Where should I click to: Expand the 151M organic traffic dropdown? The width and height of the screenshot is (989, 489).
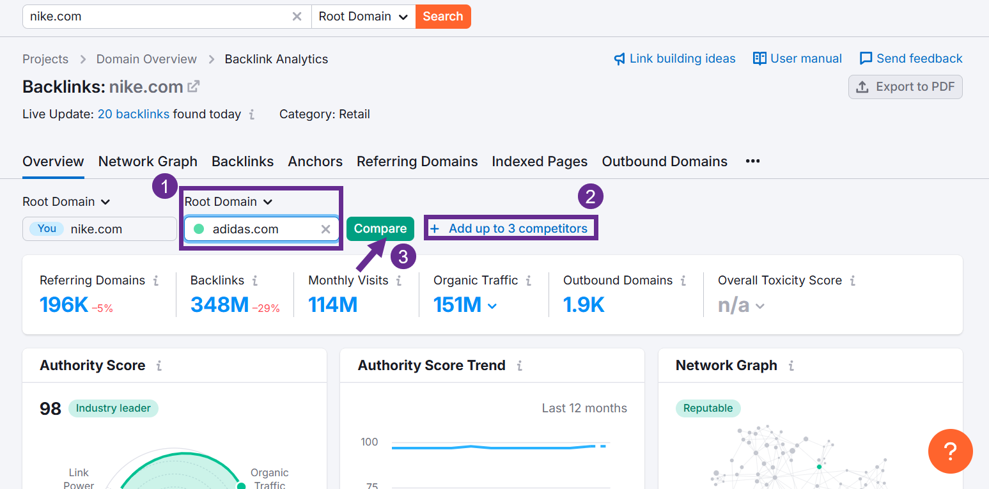[x=465, y=305]
